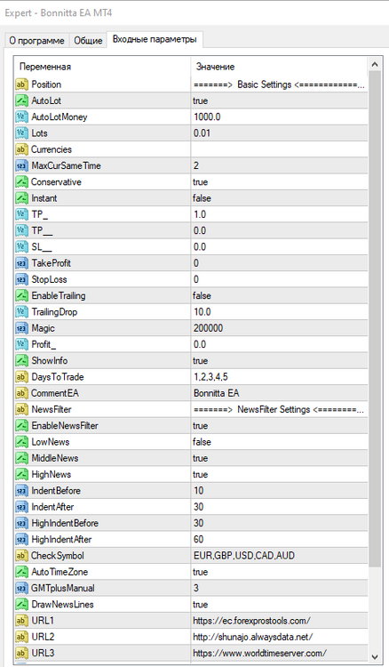Click the string icon beside DaysToTrade
The height and width of the screenshot is (667, 389).
[x=21, y=376]
